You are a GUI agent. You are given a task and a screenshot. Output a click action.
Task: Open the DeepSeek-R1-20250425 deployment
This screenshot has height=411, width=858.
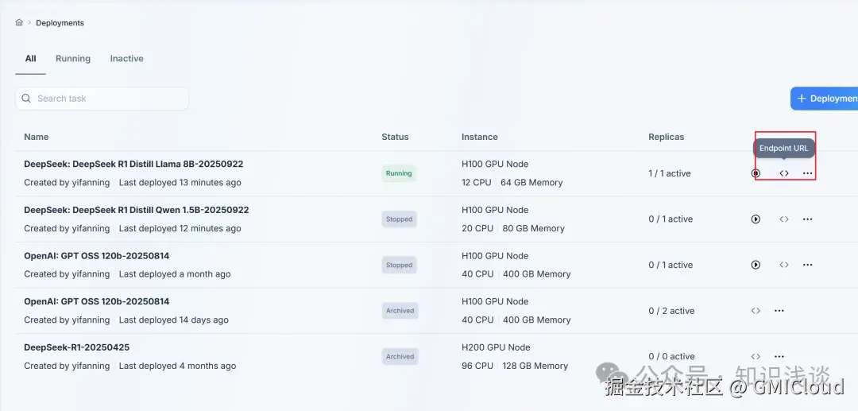click(76, 347)
